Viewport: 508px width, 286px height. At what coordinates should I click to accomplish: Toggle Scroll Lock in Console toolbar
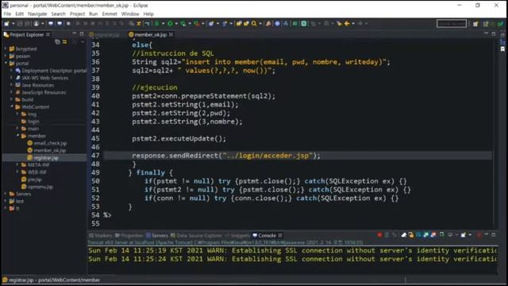[x=411, y=235]
